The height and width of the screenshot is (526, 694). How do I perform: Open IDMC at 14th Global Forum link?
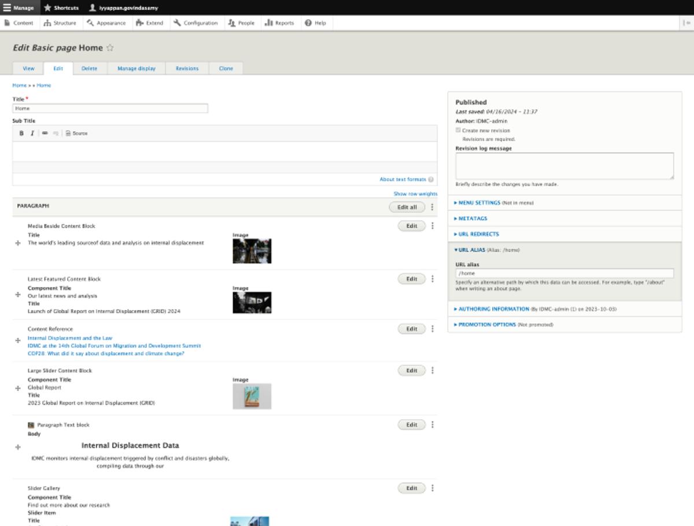pyautogui.click(x=114, y=346)
